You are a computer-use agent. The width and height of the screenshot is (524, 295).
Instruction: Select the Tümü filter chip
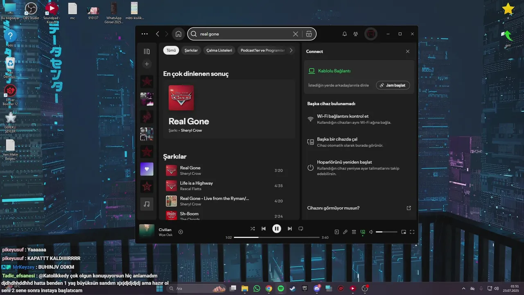click(171, 50)
